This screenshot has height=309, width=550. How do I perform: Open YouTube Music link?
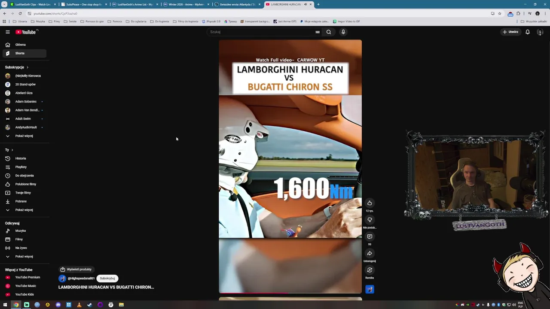[x=24, y=286]
